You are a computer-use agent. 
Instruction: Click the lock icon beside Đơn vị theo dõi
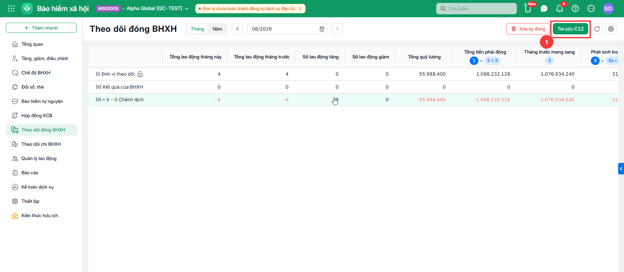click(x=140, y=74)
